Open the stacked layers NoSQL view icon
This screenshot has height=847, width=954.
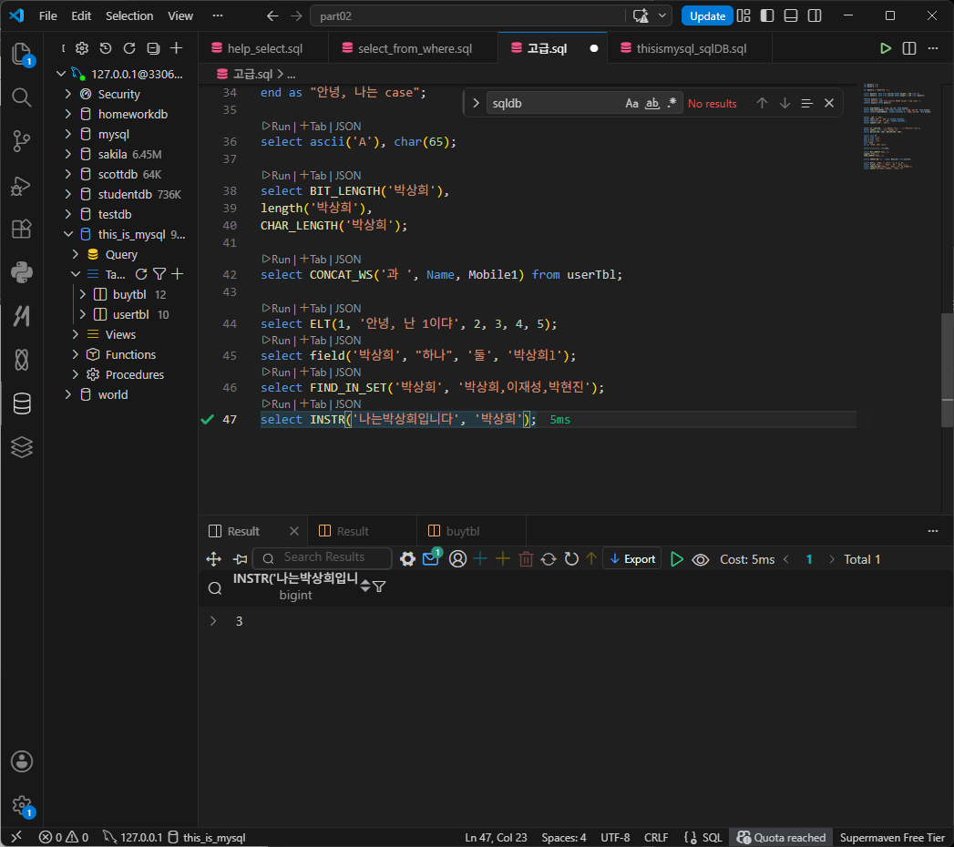22,447
